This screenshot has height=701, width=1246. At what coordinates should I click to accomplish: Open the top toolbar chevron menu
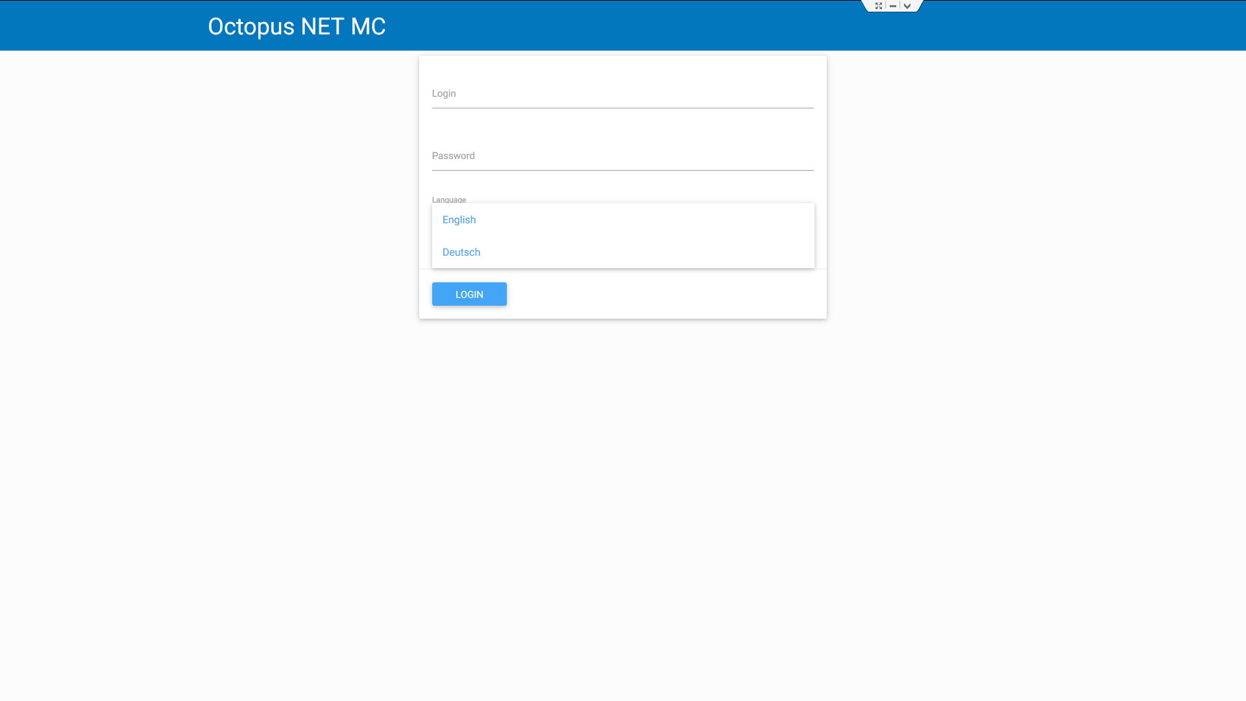[x=907, y=6]
